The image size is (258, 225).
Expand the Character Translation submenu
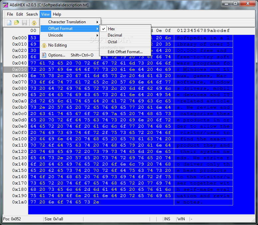[70, 22]
